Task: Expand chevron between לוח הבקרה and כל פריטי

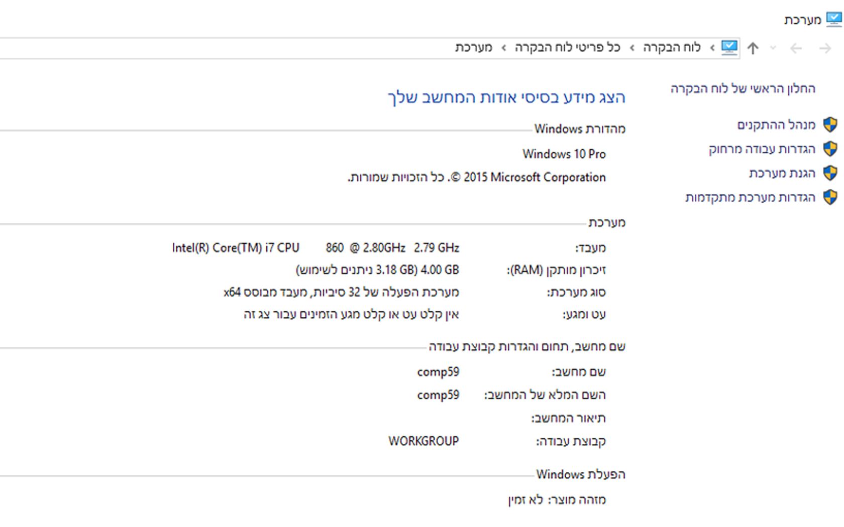Action: tap(632, 48)
